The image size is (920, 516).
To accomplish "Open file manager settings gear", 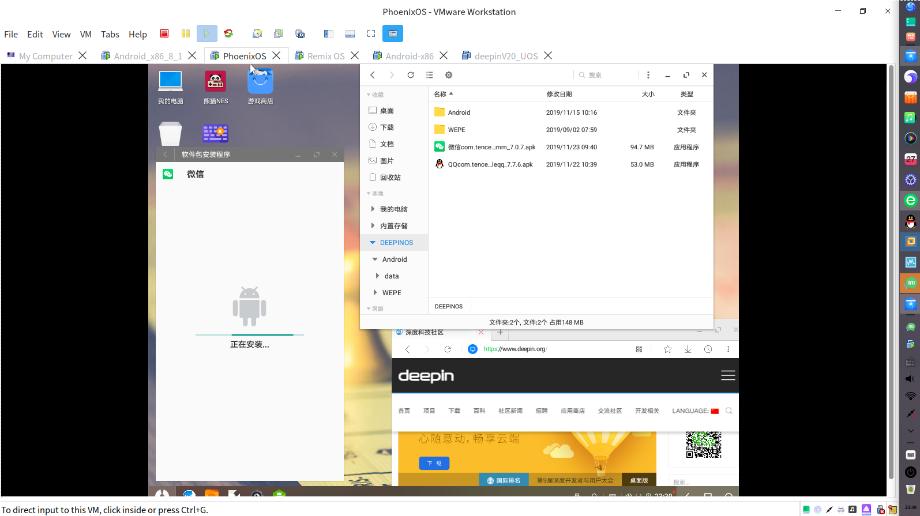I will [x=449, y=75].
